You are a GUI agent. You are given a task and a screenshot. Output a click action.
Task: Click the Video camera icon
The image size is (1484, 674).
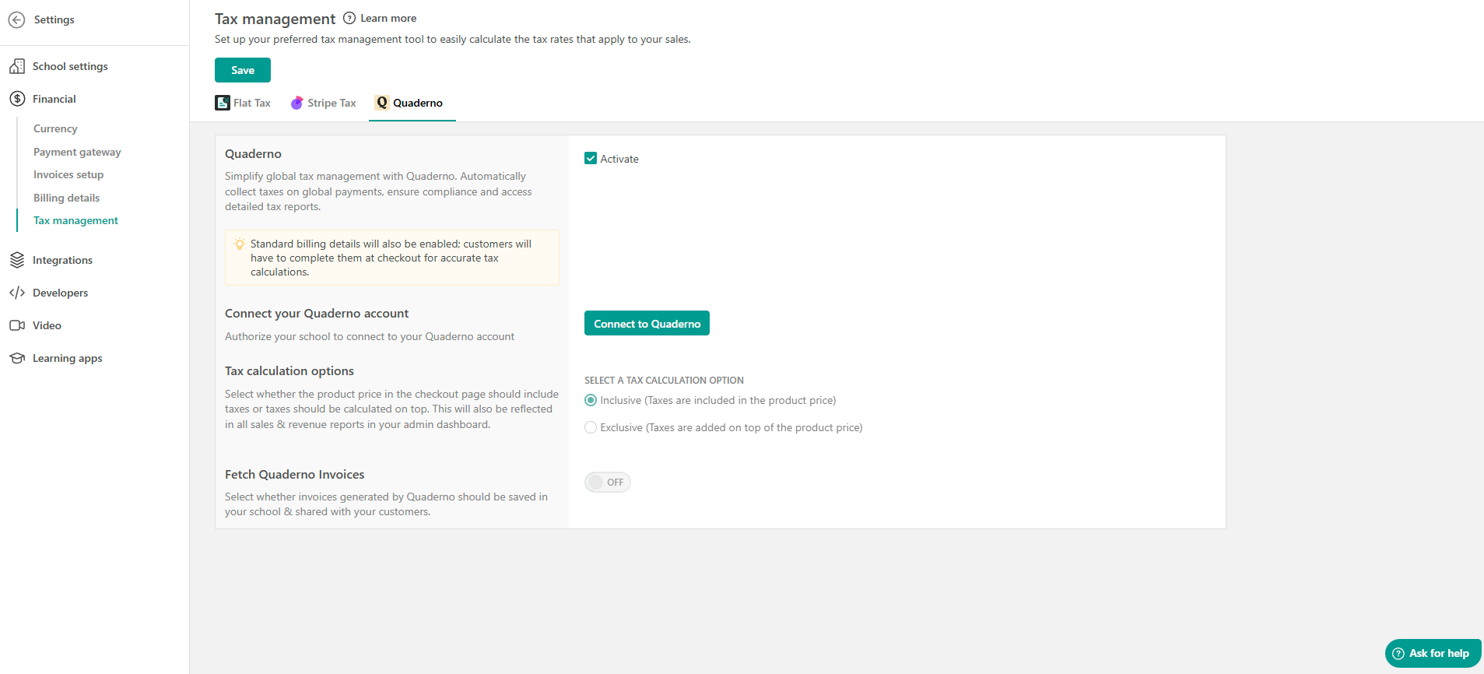[x=17, y=325]
